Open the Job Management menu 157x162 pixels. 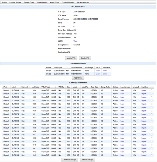coord(83,2)
